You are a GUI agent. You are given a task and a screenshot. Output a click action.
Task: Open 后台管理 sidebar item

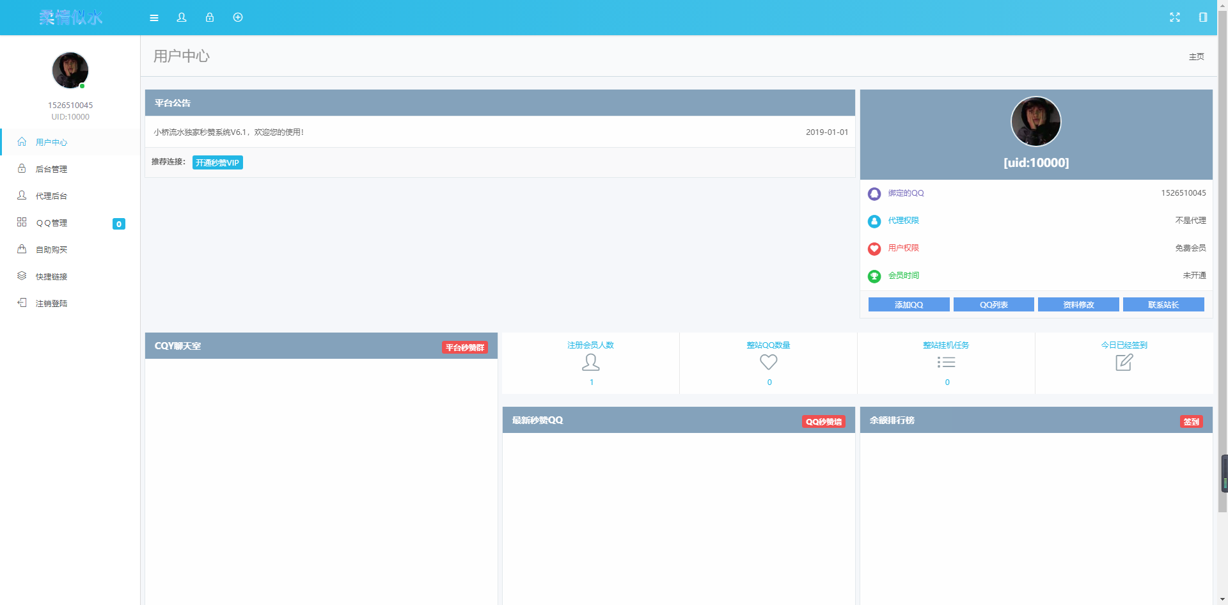(x=51, y=169)
